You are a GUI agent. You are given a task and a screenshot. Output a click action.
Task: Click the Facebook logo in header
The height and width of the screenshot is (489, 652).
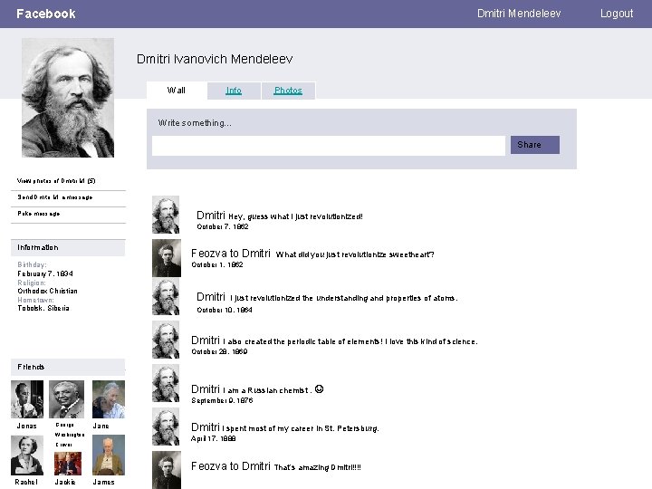[46, 14]
